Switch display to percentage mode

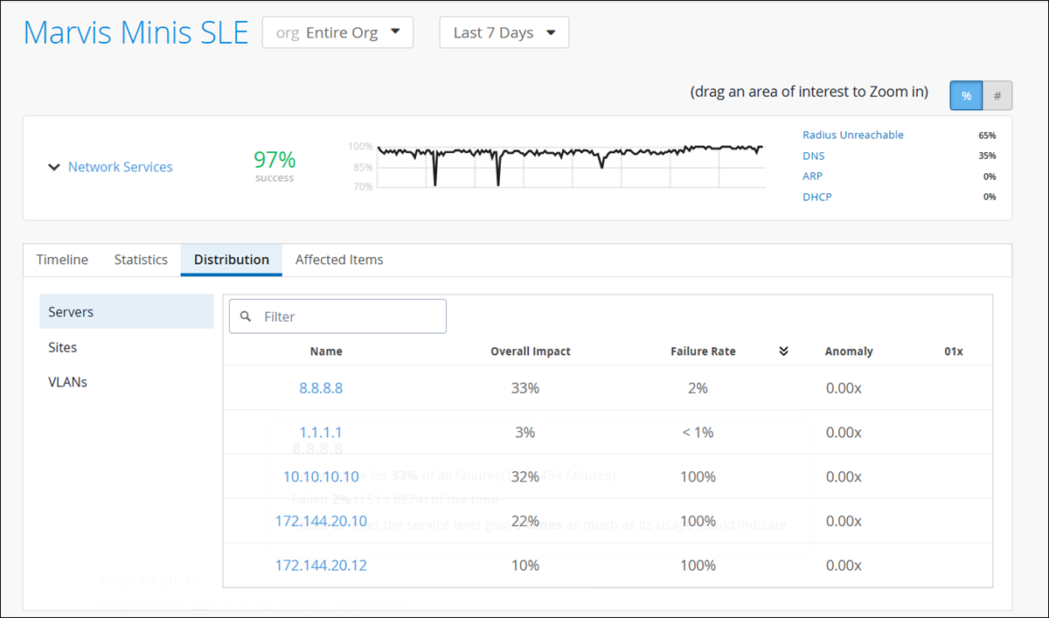(966, 96)
